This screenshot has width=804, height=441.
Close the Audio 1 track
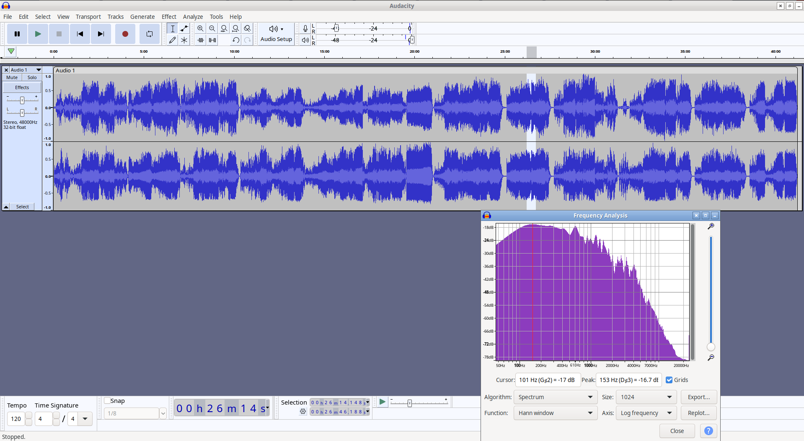(x=6, y=70)
